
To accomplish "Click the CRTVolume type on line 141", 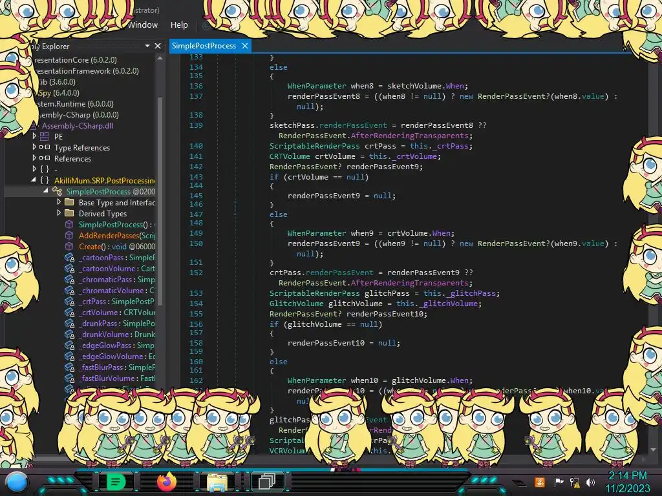I will (290, 156).
